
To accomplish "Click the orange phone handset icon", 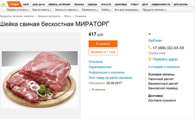I will point(150,48).
